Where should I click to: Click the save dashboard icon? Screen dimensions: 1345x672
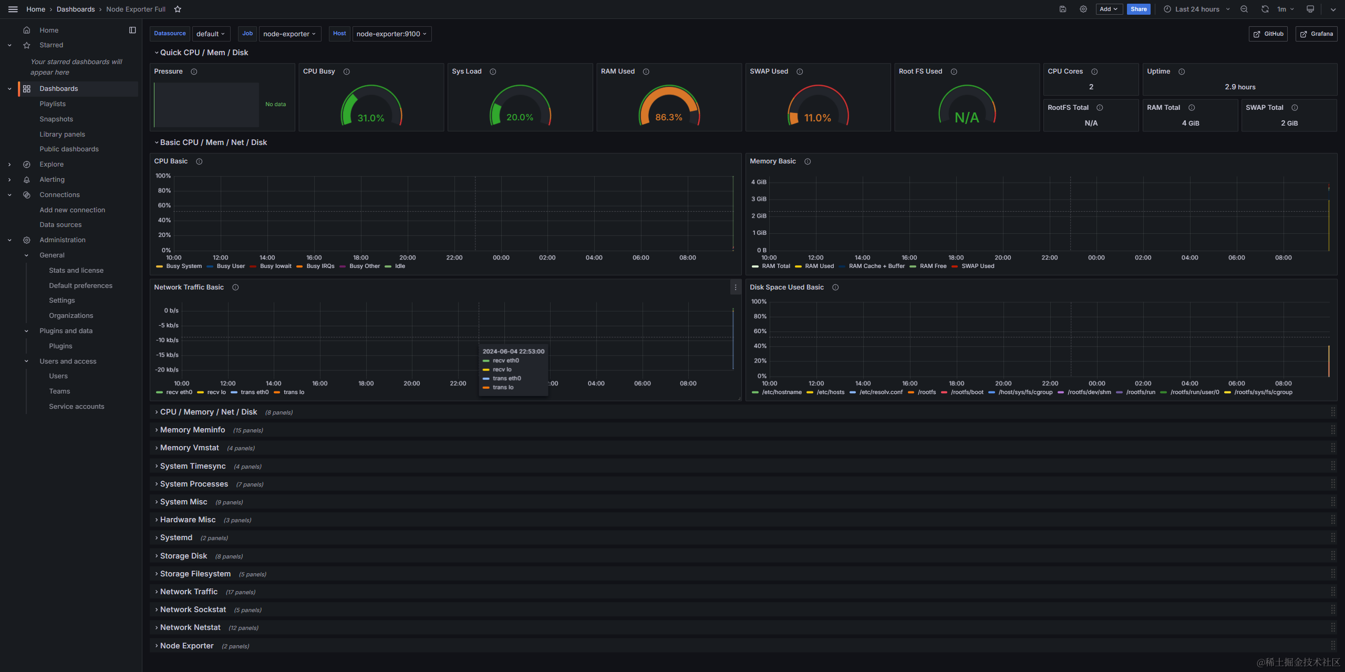(1063, 9)
